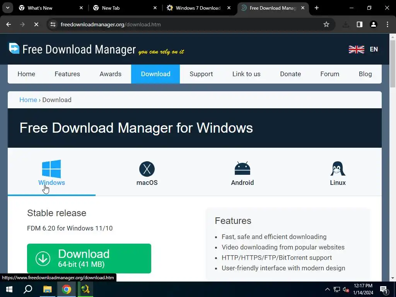Screen dimensions: 396x297
Task: Open a new browser tab
Action: point(317,8)
